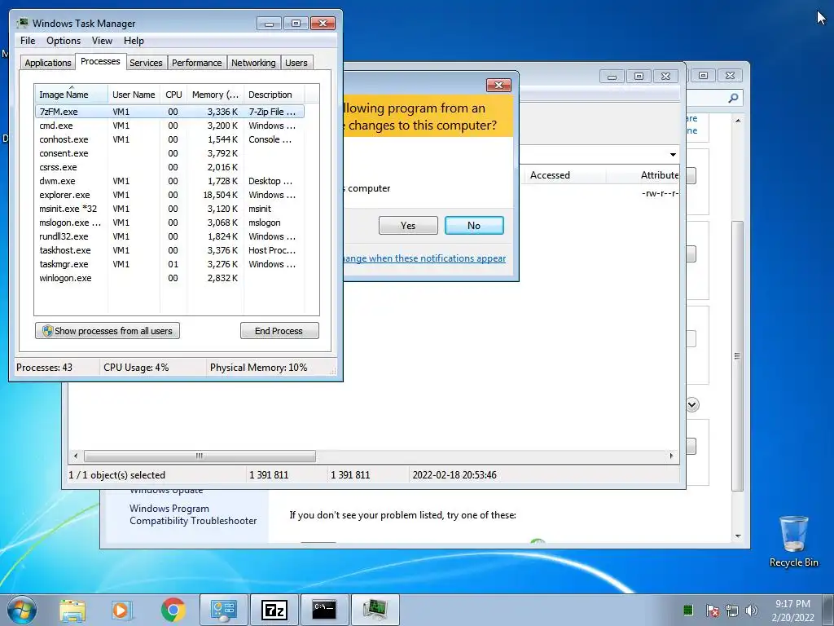
Task: Select the consent.exe process row
Action: click(x=169, y=153)
